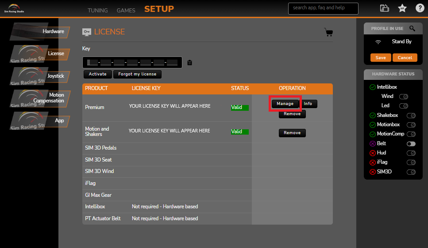
Task: Select the GI Max Gear row
Action: pos(208,195)
